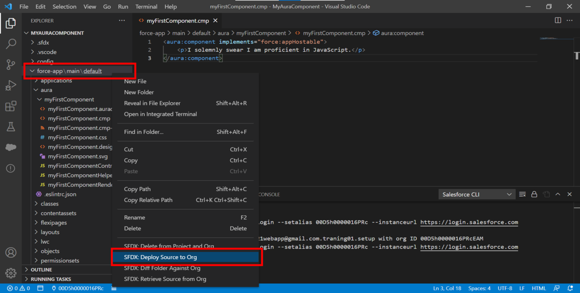The width and height of the screenshot is (580, 293).
Task: Click the VS Code logo icon
Action: (x=8, y=7)
